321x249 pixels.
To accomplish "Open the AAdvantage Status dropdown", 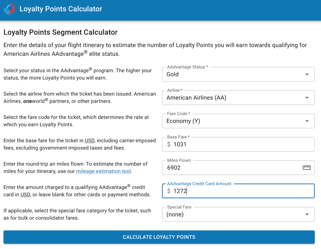I will [238, 74].
